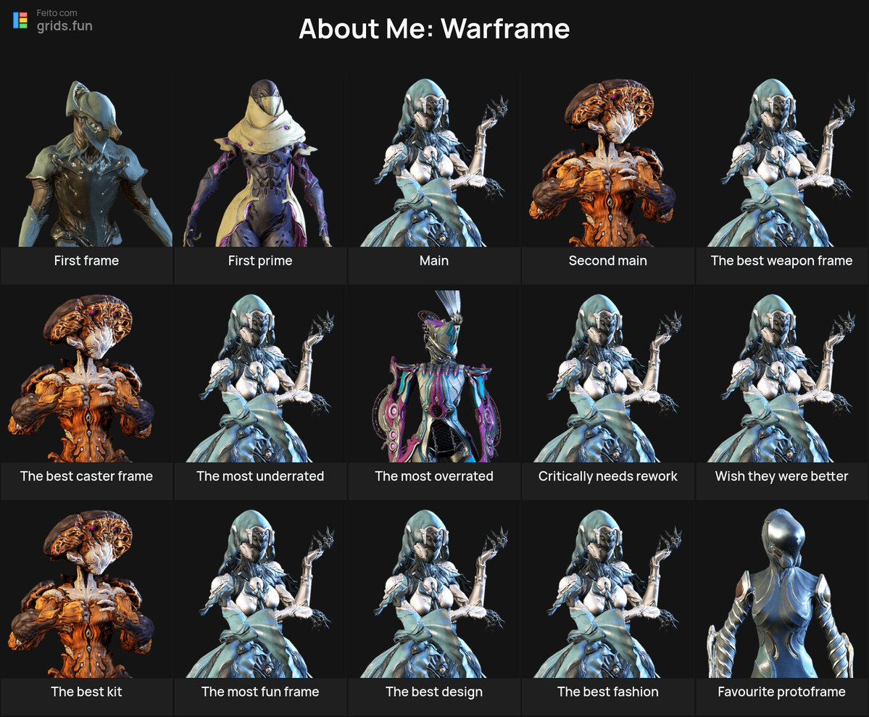Image resolution: width=869 pixels, height=717 pixels.
Task: Click the most fun frame image
Action: (x=260, y=591)
